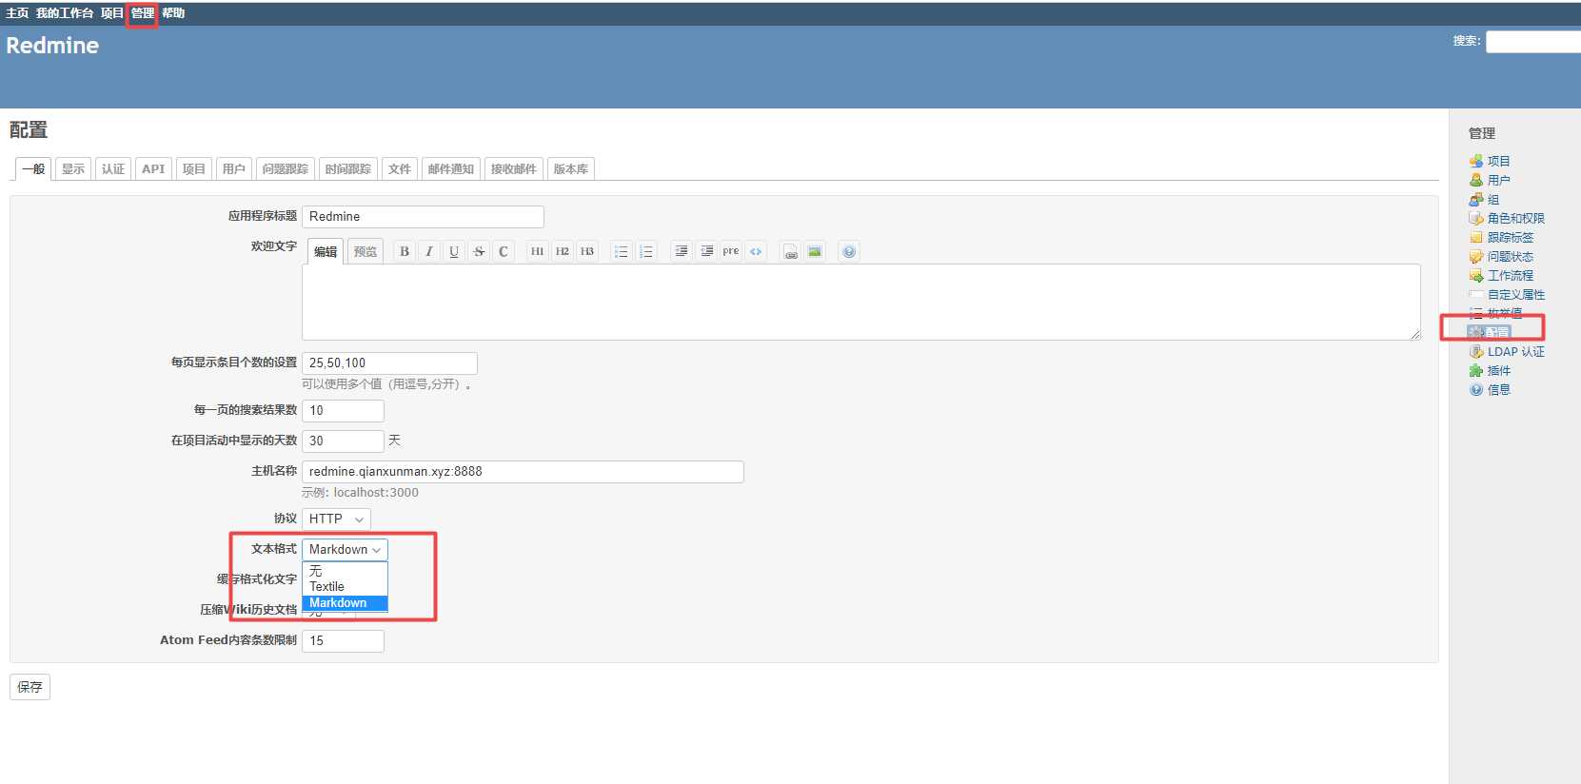
Task: Open 项目 in the top menu
Action: pyautogui.click(x=112, y=13)
